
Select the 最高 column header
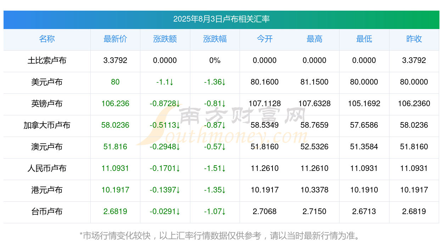pyautogui.click(x=314, y=39)
